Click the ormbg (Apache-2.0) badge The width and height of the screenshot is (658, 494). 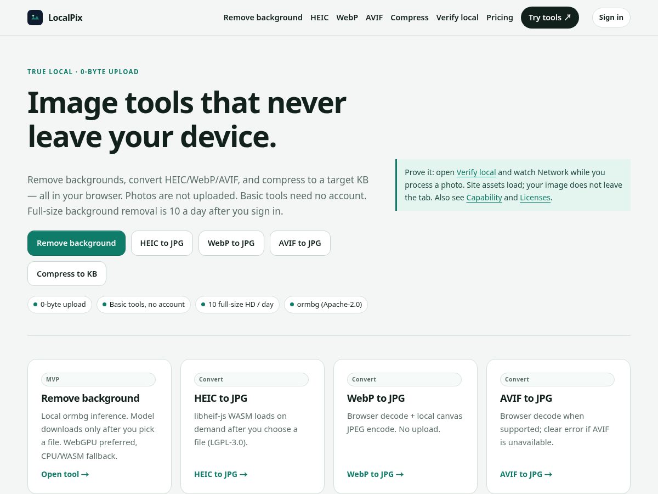pyautogui.click(x=326, y=305)
